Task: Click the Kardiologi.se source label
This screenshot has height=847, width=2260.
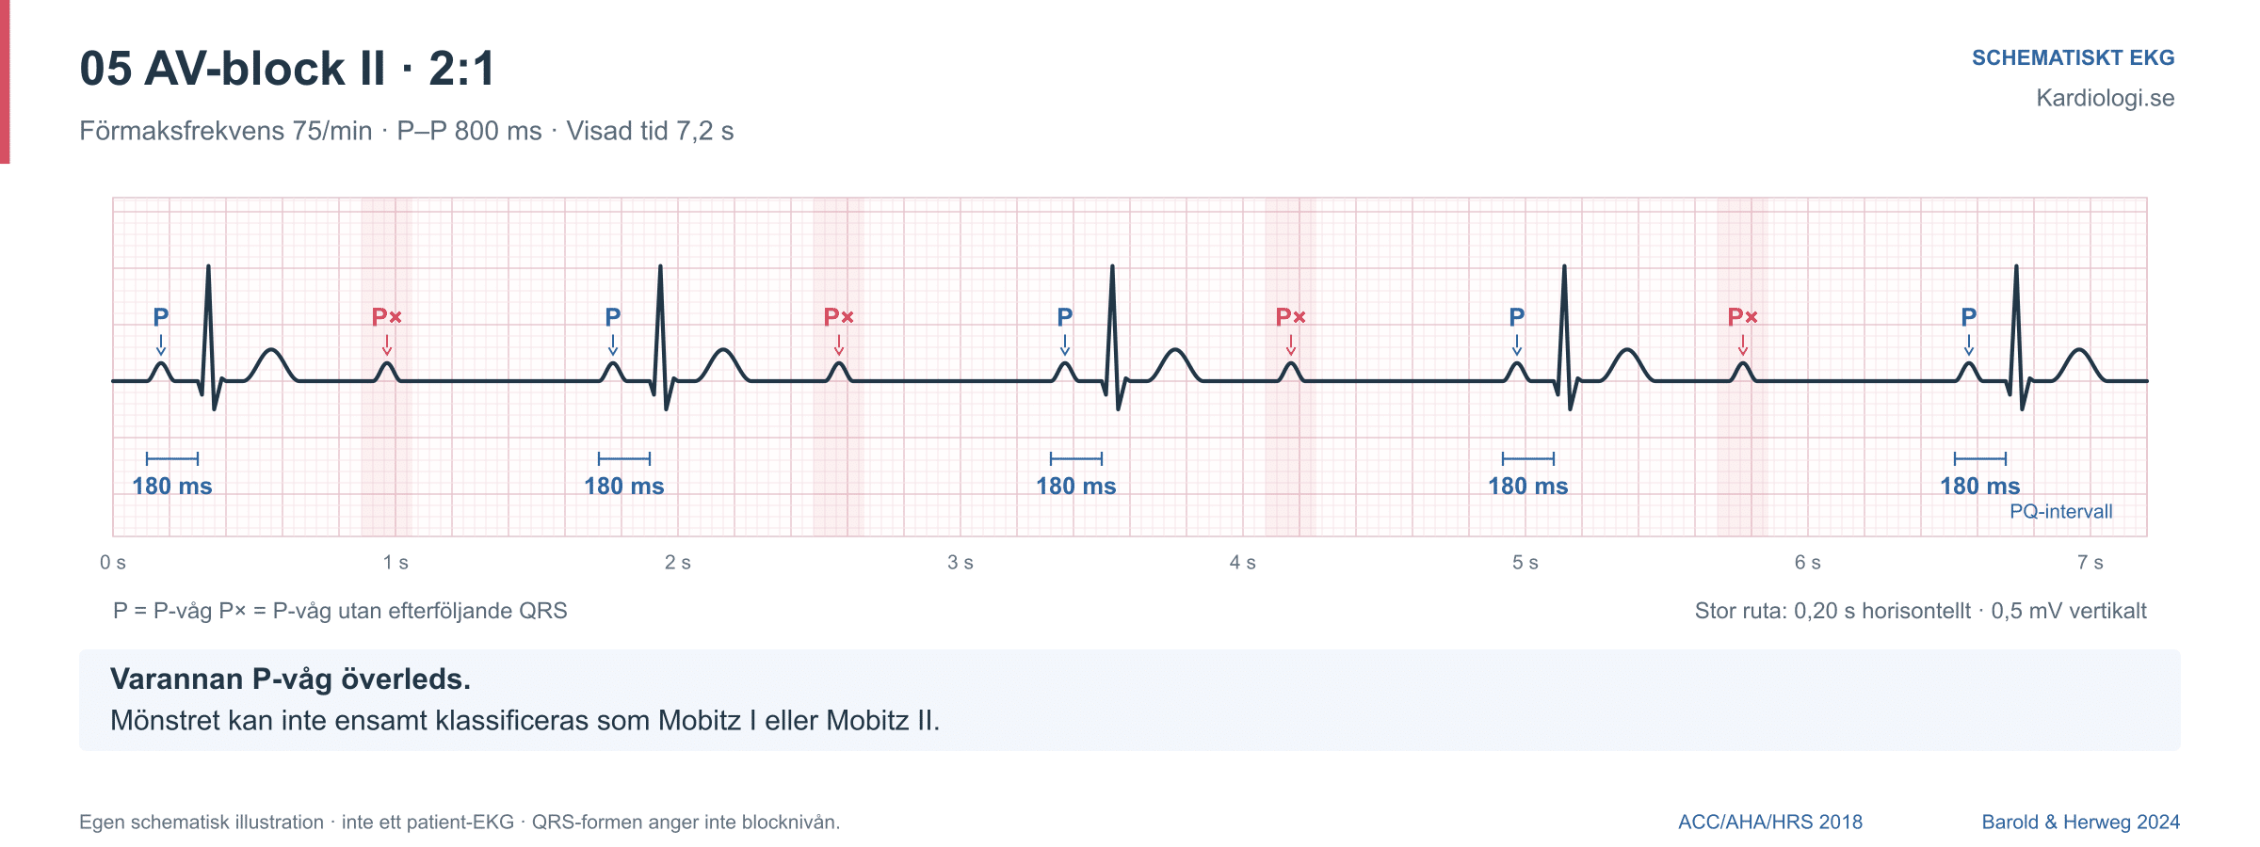Action: click(2106, 98)
